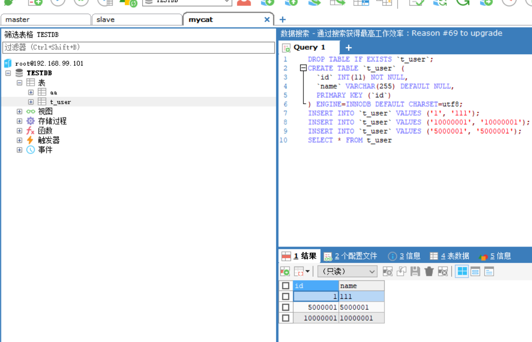The height and width of the screenshot is (342, 532).
Task: Select the Query 1 tab
Action: [x=309, y=47]
